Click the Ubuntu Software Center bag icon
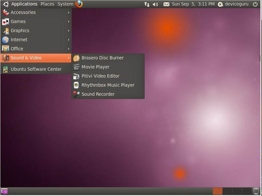 5,69
